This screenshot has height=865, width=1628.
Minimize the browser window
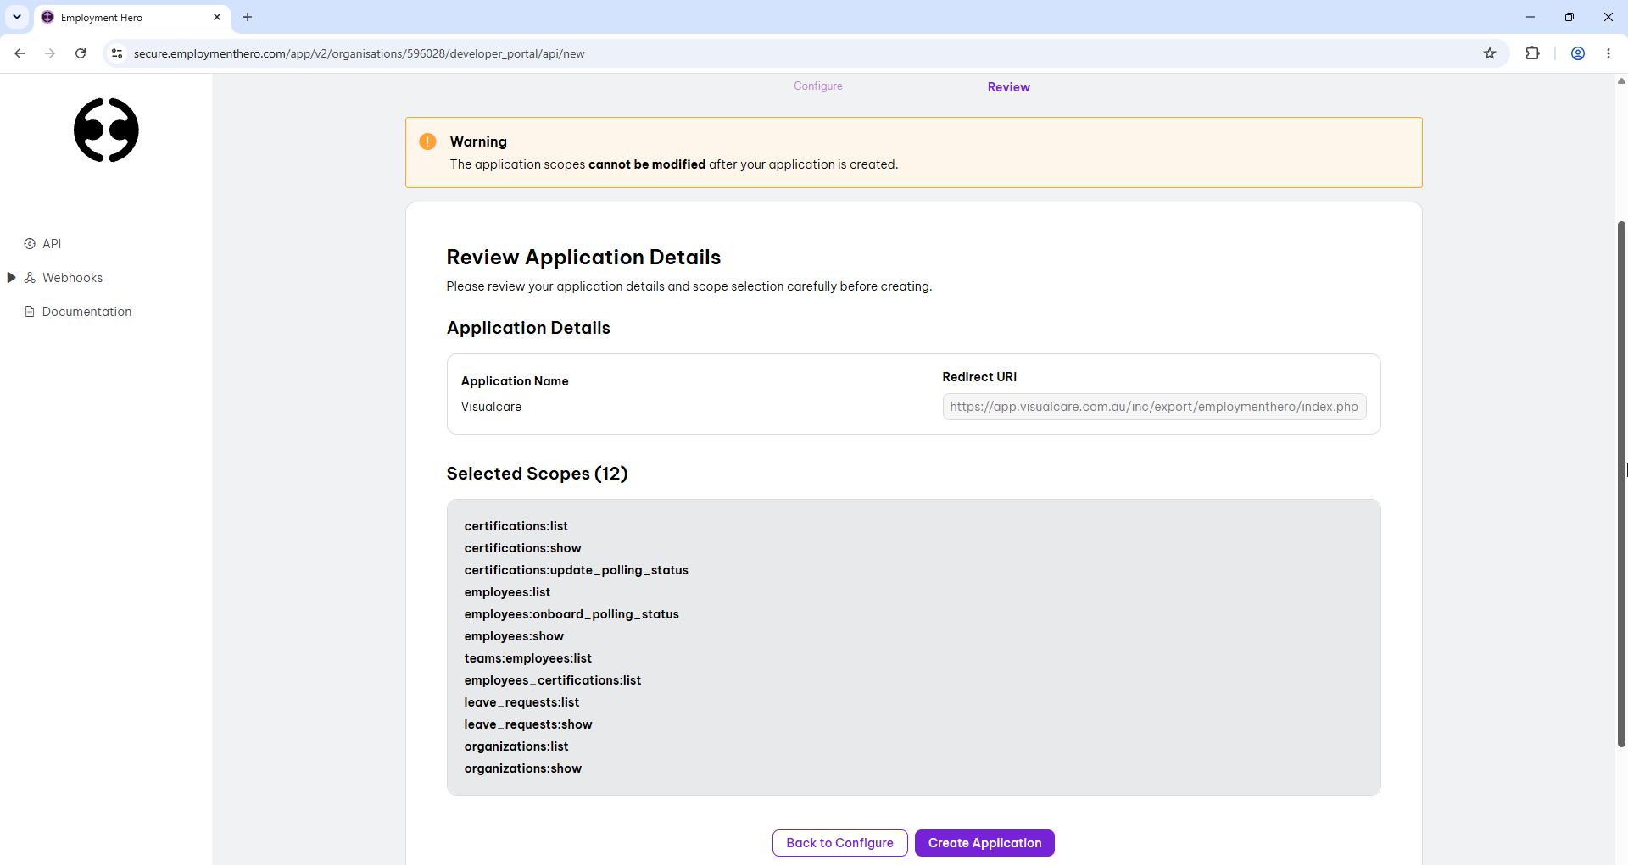[x=1530, y=17]
